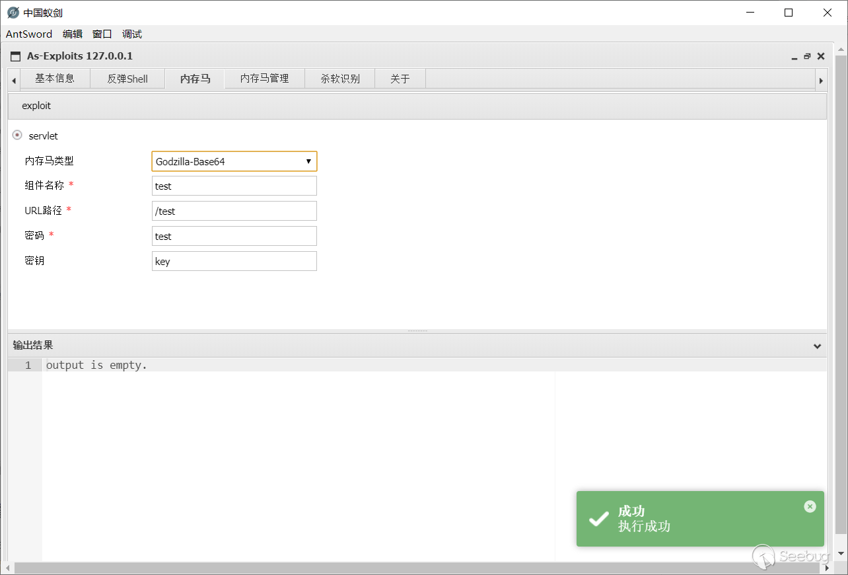Focus the 密钥 input field

coord(234,261)
